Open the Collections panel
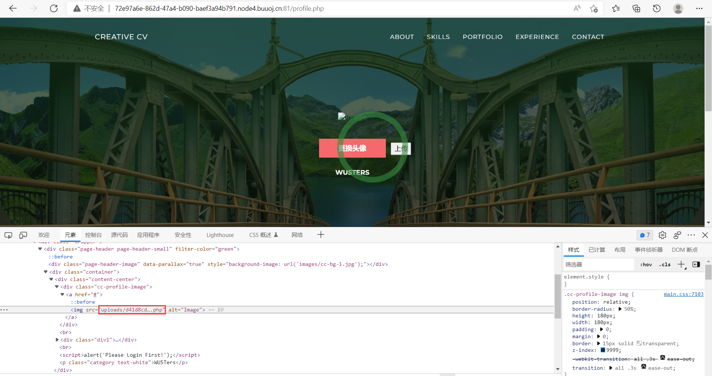 click(x=636, y=9)
